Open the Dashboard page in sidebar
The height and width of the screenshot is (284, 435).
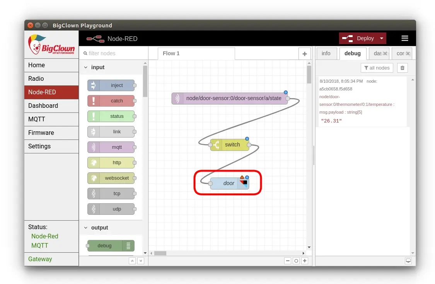(x=51, y=105)
